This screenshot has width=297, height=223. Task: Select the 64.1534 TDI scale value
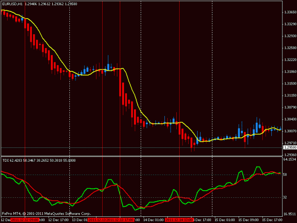290,160
